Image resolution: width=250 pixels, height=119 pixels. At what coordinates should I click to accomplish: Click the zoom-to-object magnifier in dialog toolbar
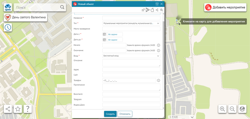(161, 10)
